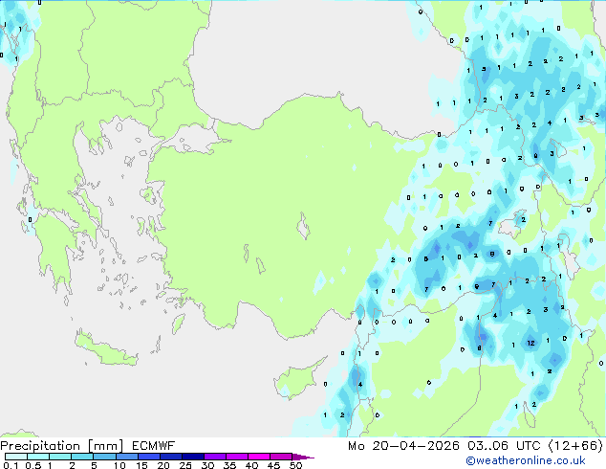
Task: Select the 40–45 mm bright magenta legend box
Action: coord(259,457)
